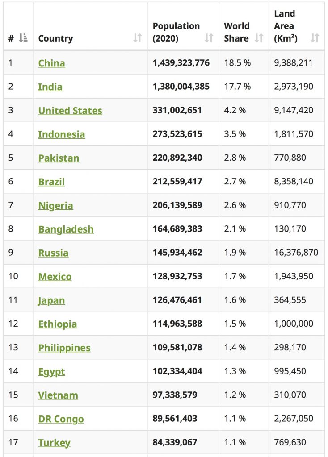The height and width of the screenshot is (457, 328).
Task: Open the Nigeria link
Action: [55, 205]
